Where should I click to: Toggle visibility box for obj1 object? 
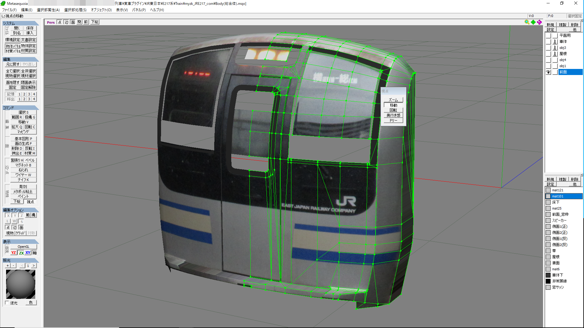point(548,66)
